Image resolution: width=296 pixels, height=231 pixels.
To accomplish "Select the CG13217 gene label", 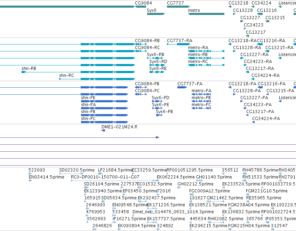I will 256,32.
